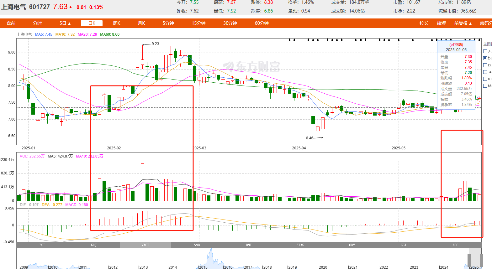Viewport: 492px width, 269px height.
Task: Click the MA10: 7.32 legend label
Action: pos(65,34)
